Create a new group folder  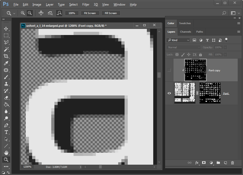point(218,163)
